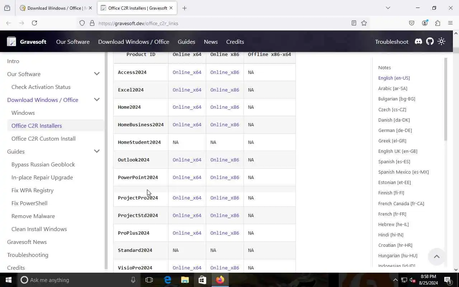Click the Gravesoft logo icon

click(11, 42)
